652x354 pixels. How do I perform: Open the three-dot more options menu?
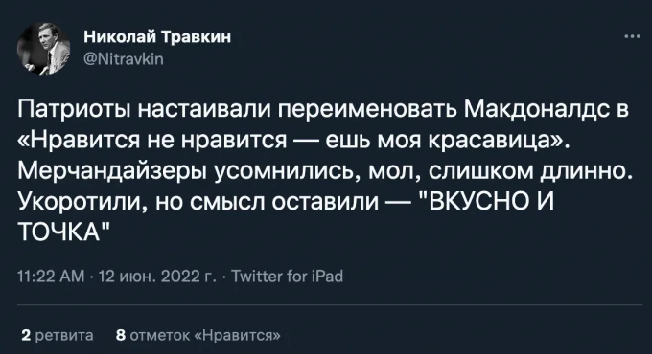point(632,37)
